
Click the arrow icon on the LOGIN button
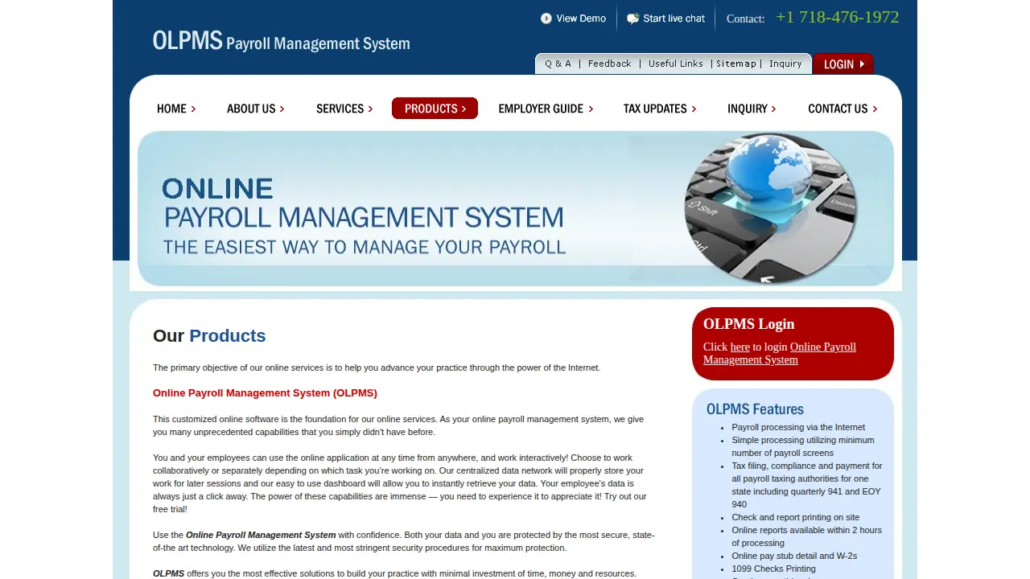pos(862,64)
